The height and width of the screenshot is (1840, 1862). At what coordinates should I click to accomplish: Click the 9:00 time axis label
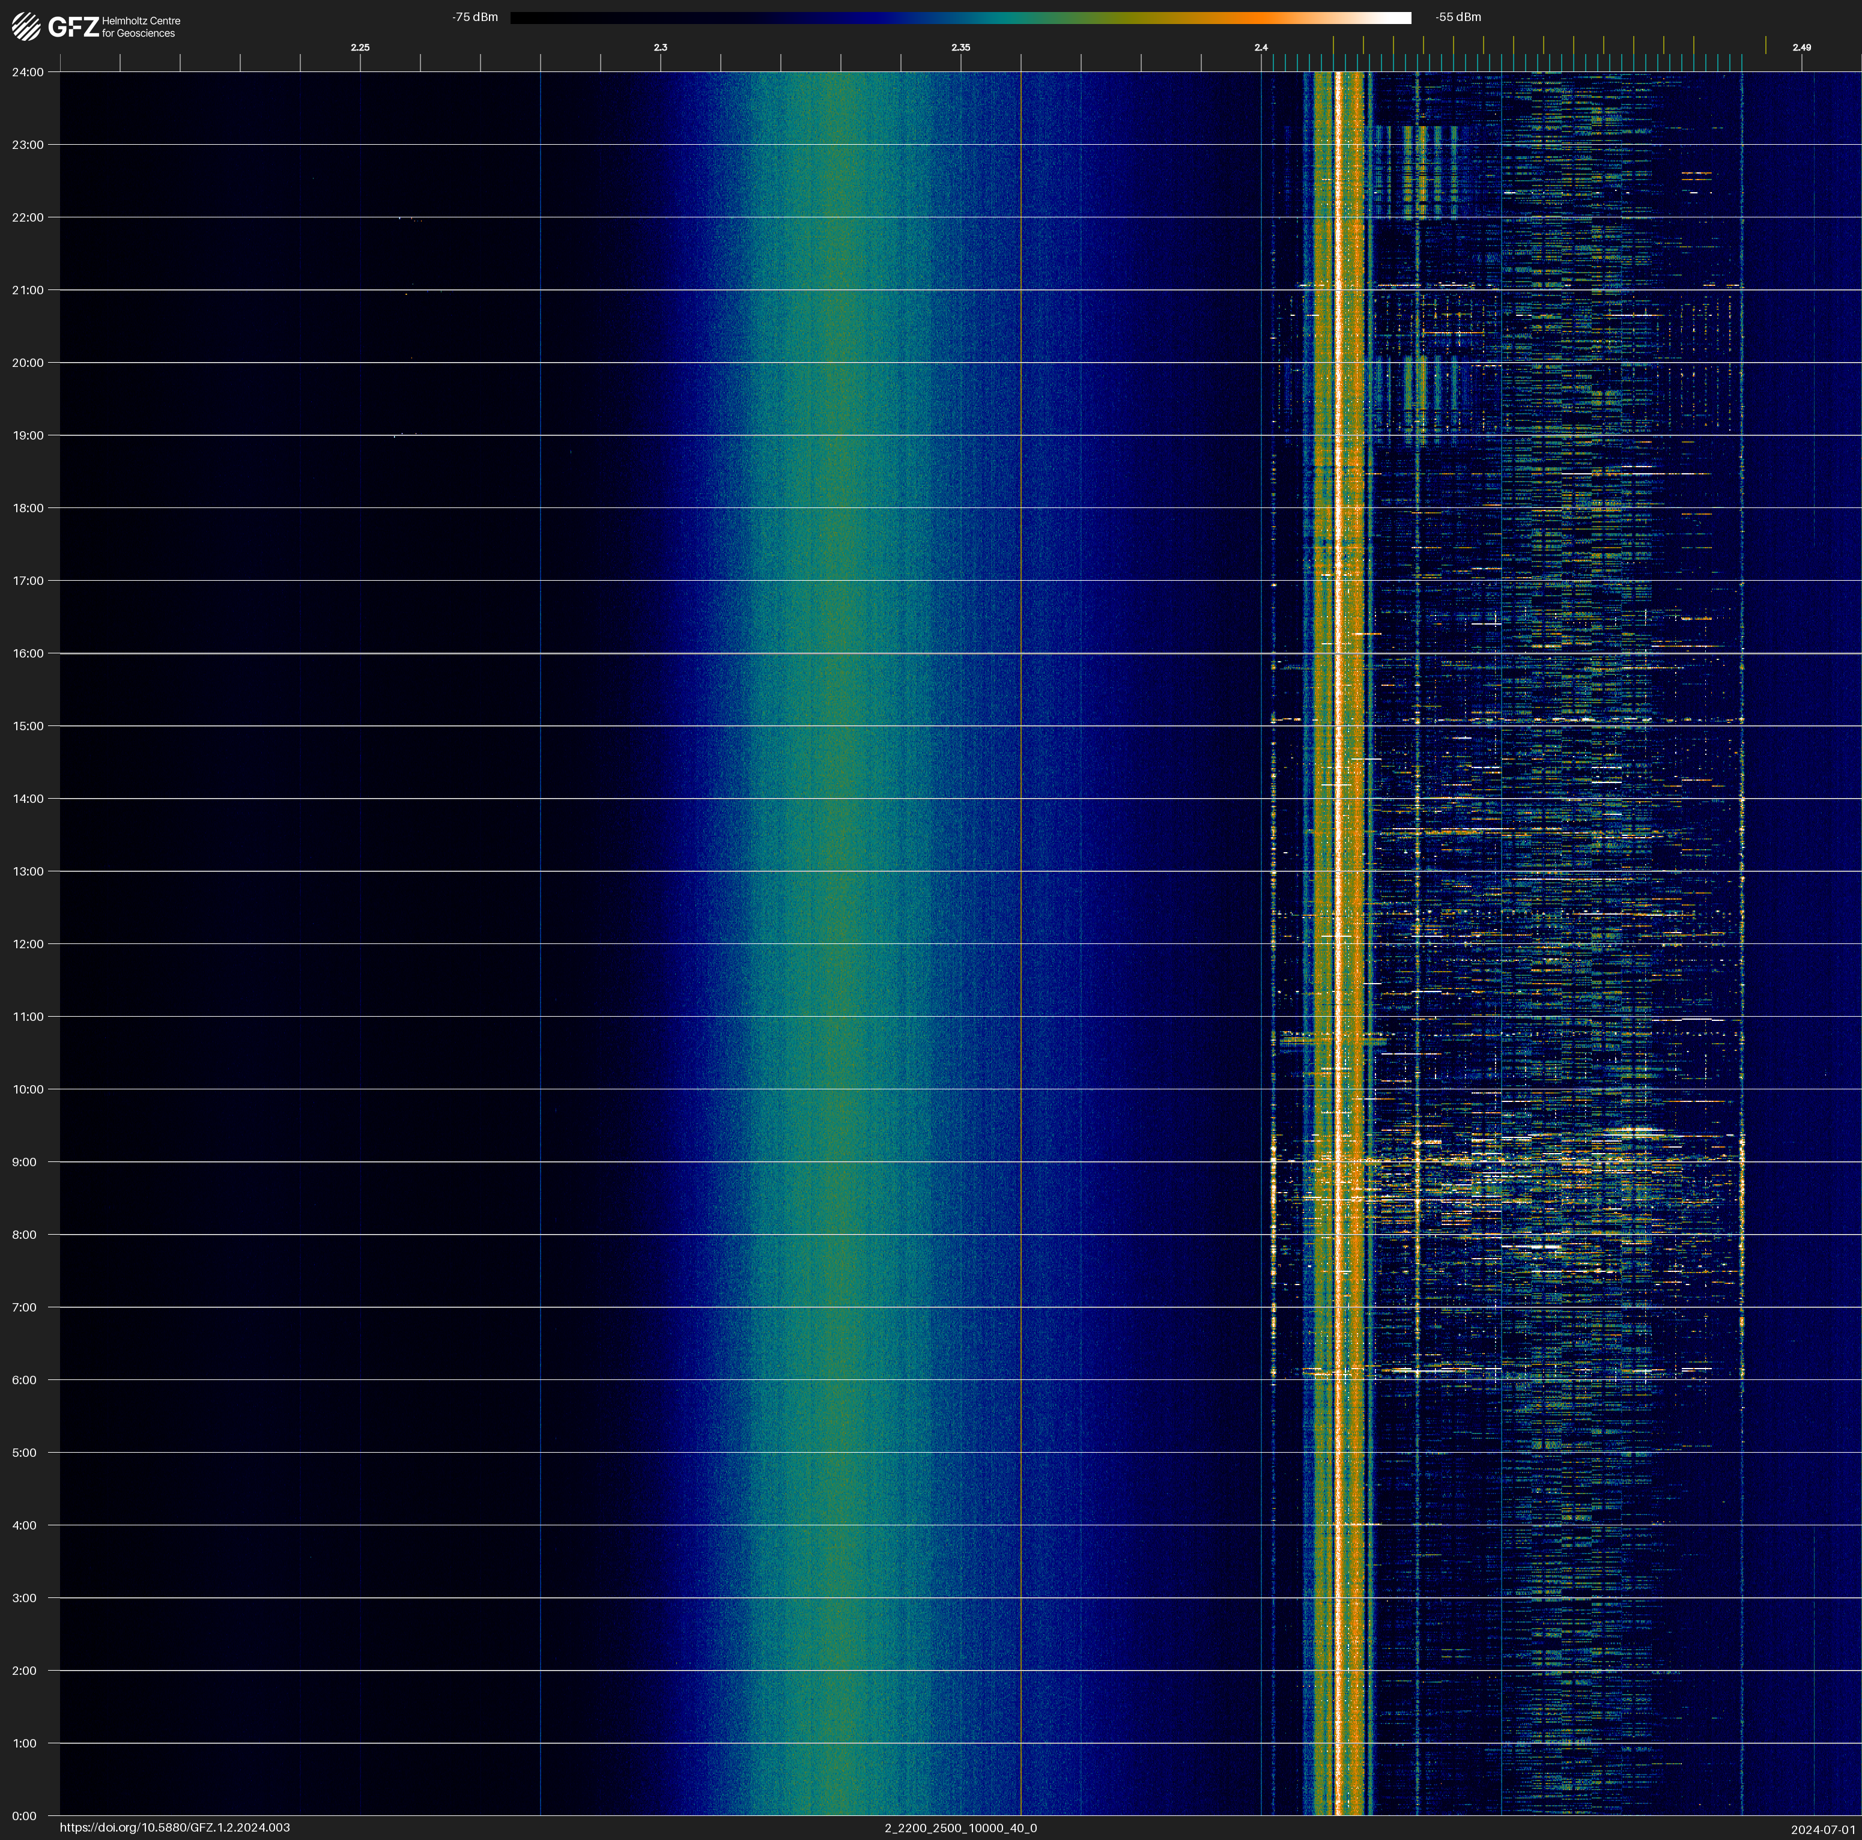(24, 1162)
